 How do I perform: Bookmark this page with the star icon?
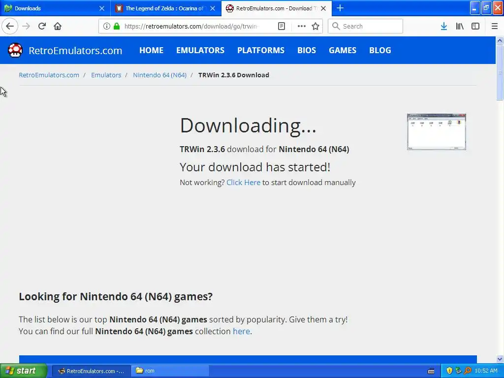(315, 27)
